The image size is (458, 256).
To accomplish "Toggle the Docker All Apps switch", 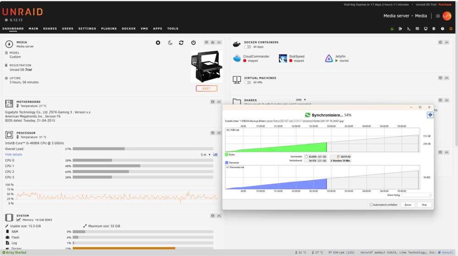I will tap(248, 47).
